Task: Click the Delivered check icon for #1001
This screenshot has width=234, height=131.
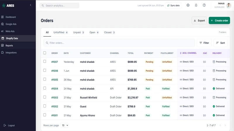Action: 214,115
